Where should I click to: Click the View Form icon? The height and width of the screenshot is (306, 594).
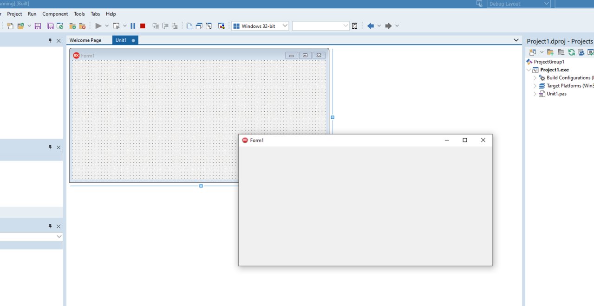199,26
